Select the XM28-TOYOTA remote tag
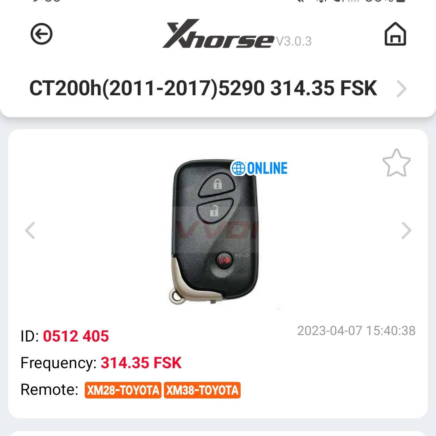Screen dimensions: 436x436 pyautogui.click(x=123, y=390)
